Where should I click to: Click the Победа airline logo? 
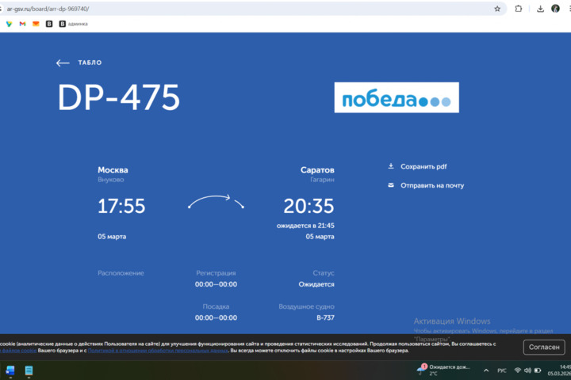pos(396,97)
